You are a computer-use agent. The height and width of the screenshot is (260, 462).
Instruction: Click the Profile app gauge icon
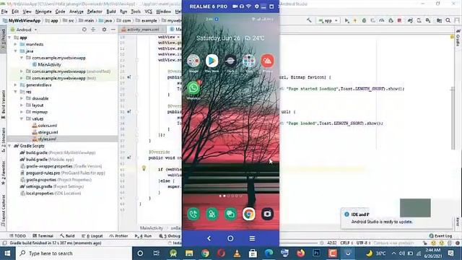[382, 21]
